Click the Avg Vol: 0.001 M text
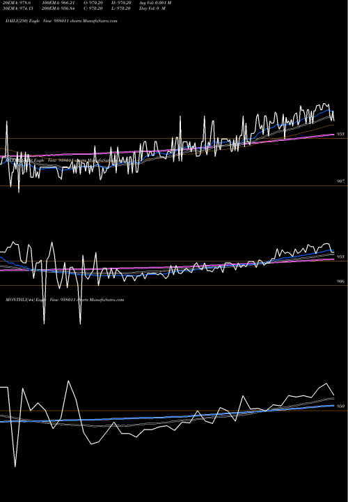This screenshot has width=348, height=502. tap(155, 3)
